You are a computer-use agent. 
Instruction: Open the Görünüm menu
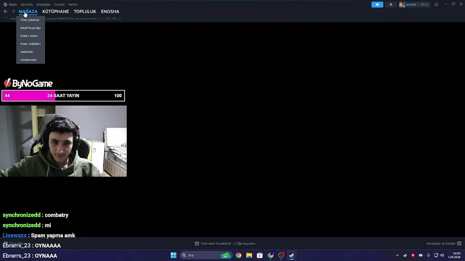click(x=27, y=4)
